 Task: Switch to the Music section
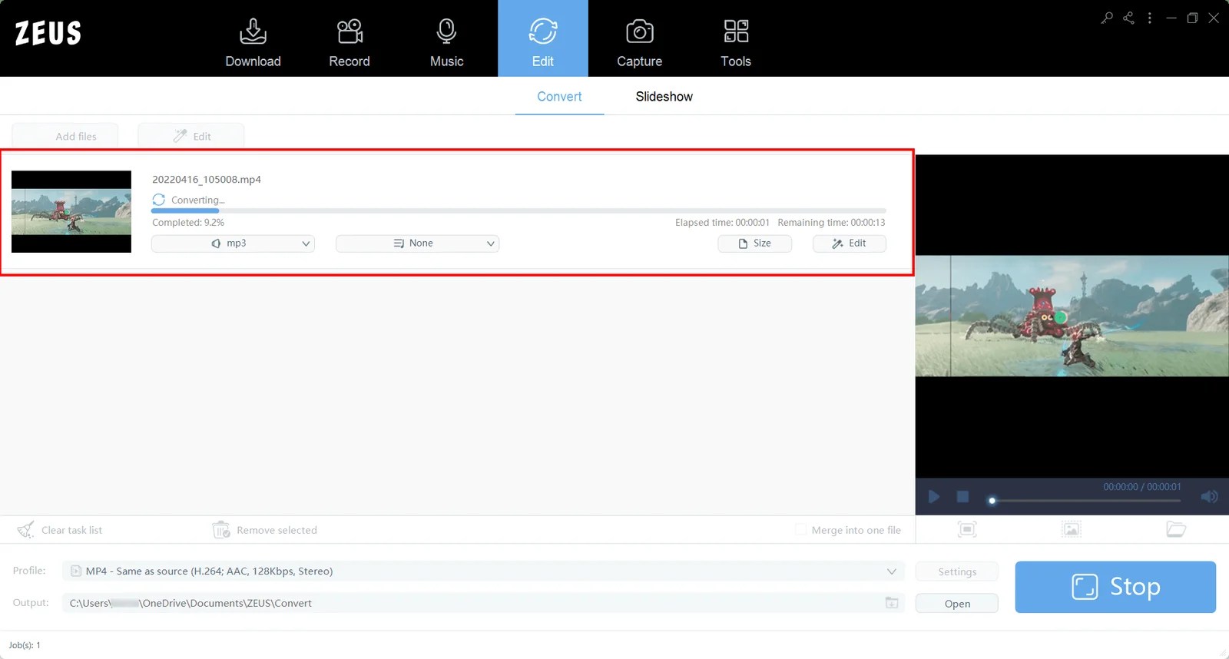pos(446,42)
